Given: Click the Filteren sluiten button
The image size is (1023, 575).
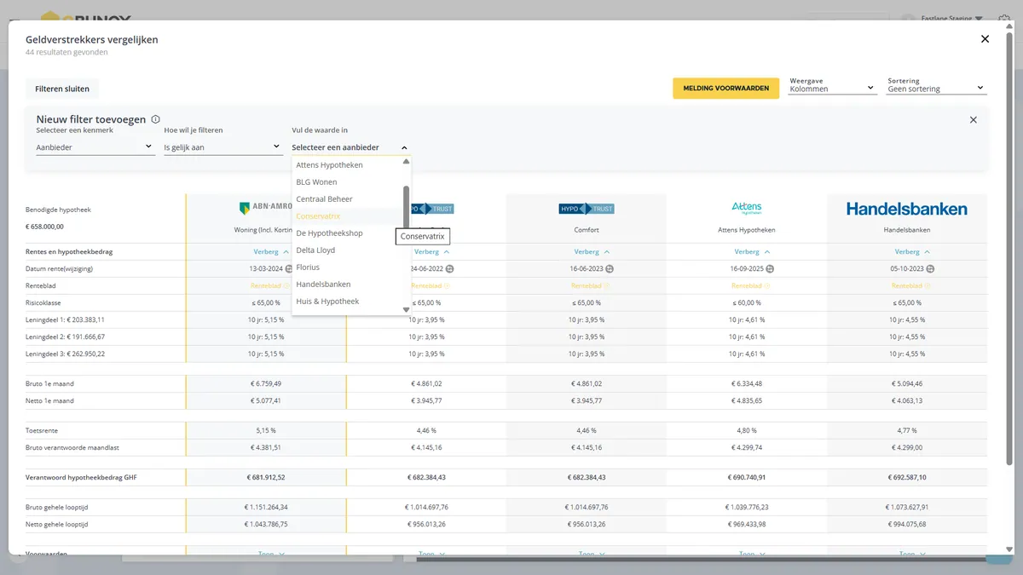Looking at the screenshot, I should (62, 89).
